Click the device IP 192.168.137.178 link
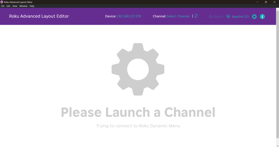Viewport: 279px width, 147px height. pos(129,16)
